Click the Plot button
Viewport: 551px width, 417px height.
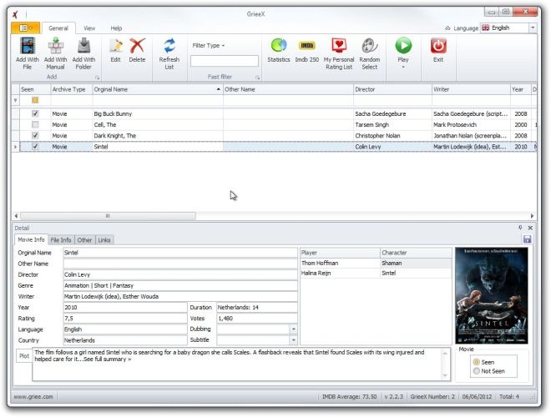[x=24, y=356]
